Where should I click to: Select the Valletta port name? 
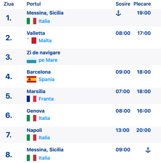pyautogui.click(x=36, y=33)
